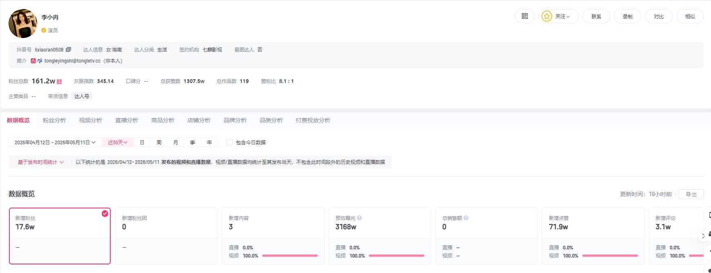Click the 71.9w new likes value
The height and width of the screenshot is (273, 711).
point(558,227)
